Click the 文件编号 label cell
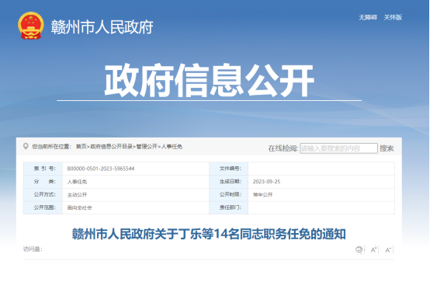 [229, 169]
